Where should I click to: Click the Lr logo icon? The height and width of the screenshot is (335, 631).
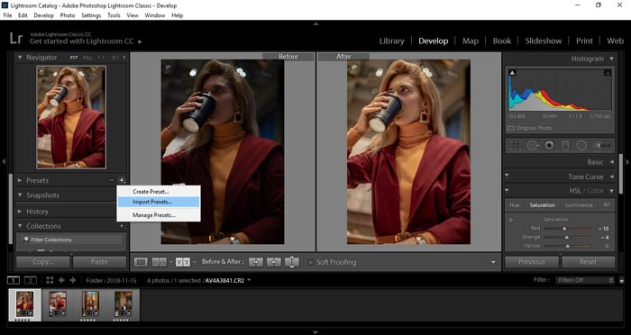pyautogui.click(x=16, y=39)
